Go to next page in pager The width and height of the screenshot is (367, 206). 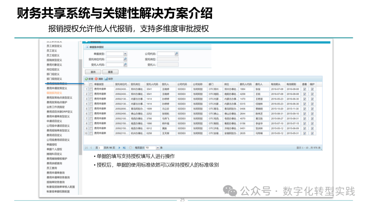pos(119,148)
